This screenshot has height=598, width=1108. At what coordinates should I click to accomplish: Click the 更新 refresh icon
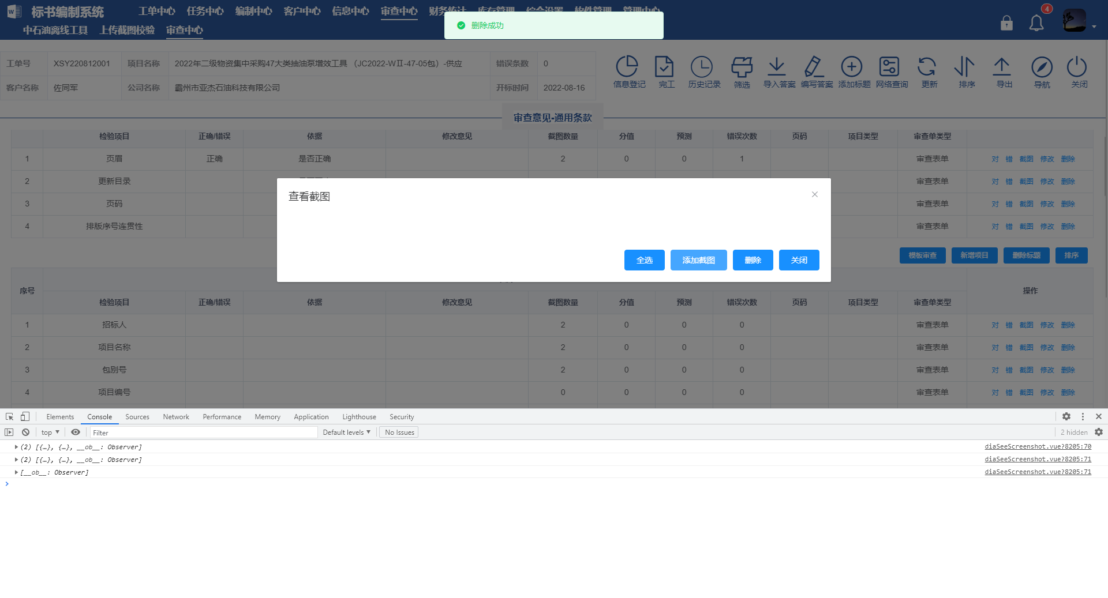927,66
